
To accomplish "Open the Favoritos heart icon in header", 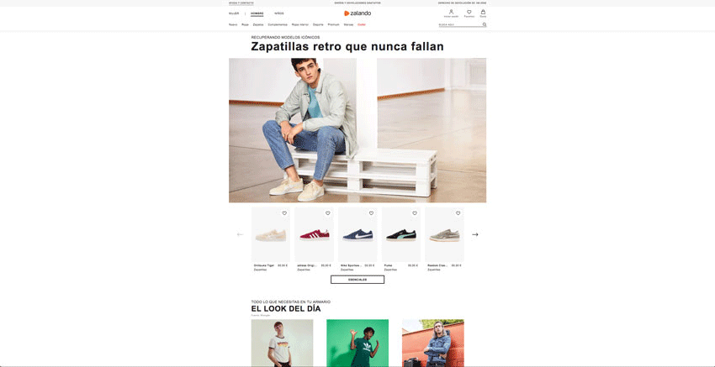I will coord(469,12).
